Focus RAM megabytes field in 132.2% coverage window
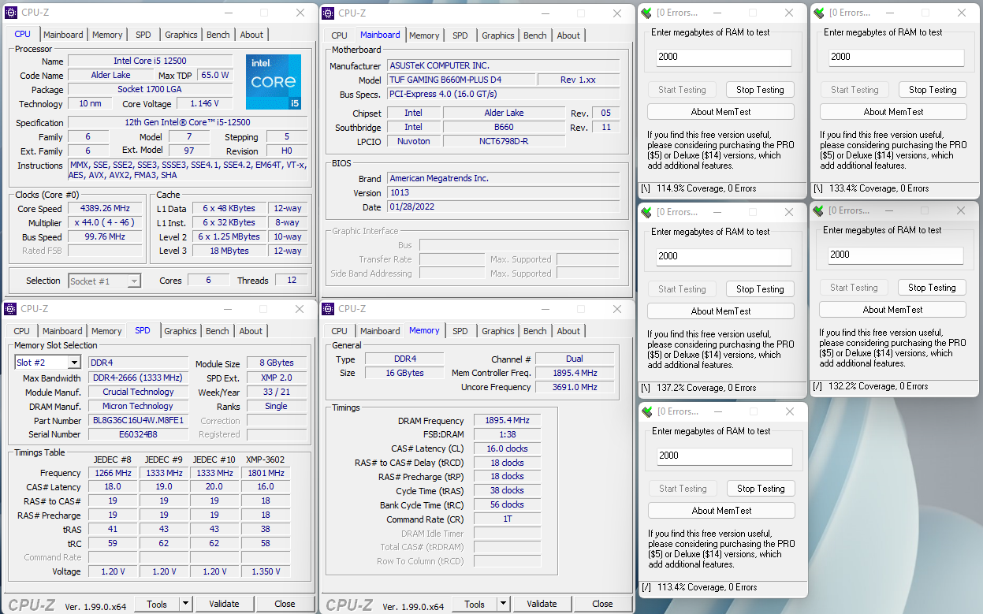This screenshot has width=983, height=614. (895, 255)
